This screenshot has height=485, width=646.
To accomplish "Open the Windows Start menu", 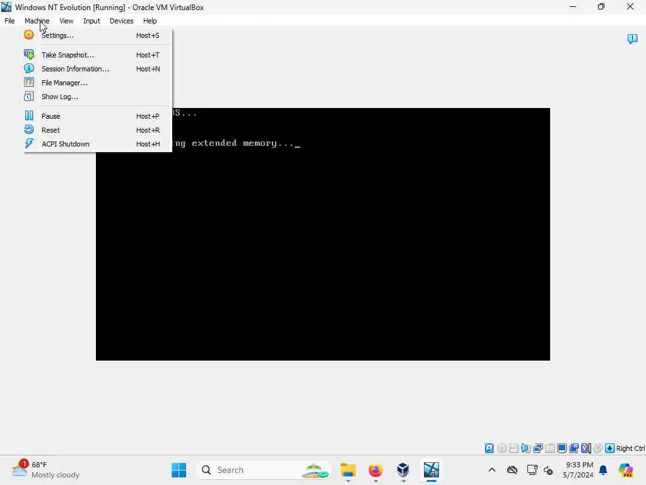I will tap(179, 470).
